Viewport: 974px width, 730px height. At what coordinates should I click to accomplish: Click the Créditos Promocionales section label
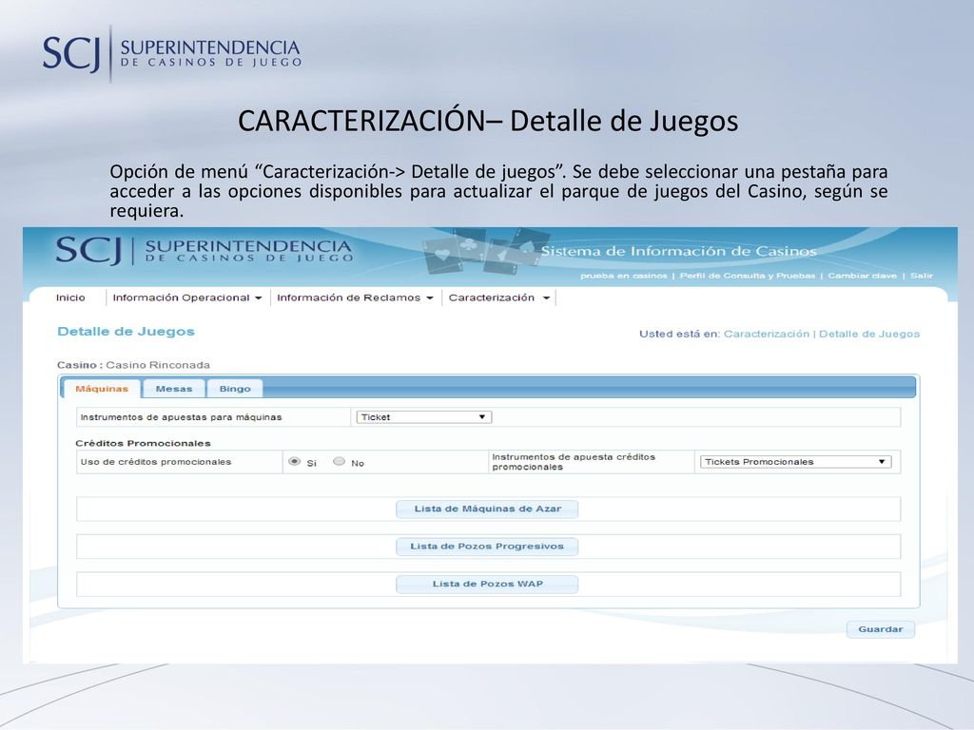(x=143, y=443)
